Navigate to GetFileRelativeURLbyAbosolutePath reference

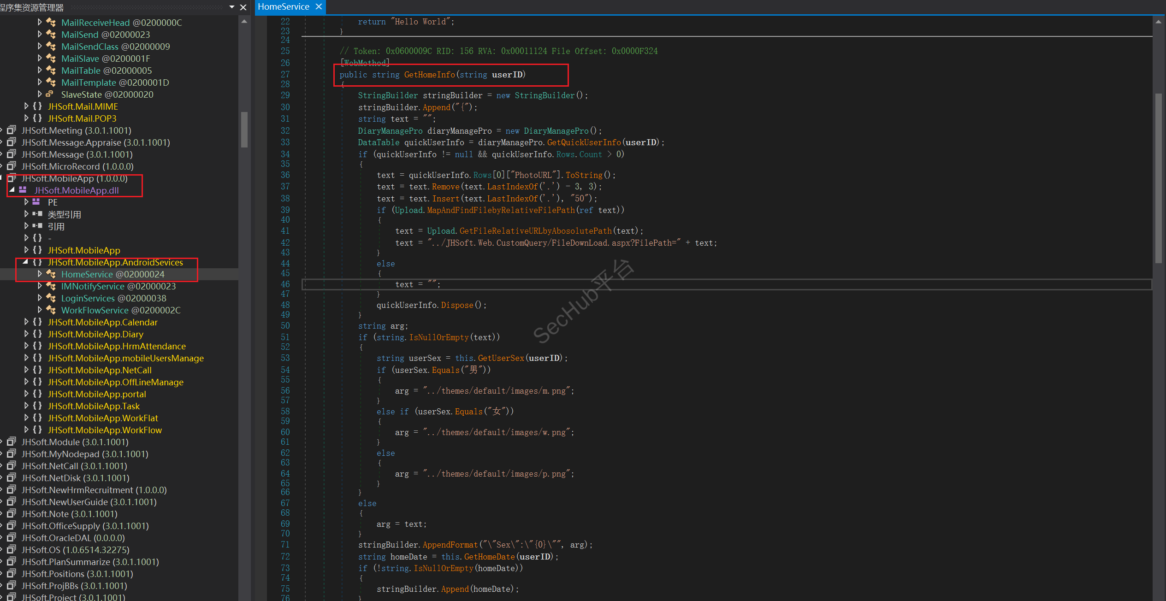pyautogui.click(x=536, y=231)
